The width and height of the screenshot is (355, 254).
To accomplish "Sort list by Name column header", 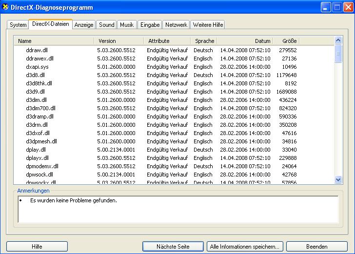I will click(x=54, y=41).
